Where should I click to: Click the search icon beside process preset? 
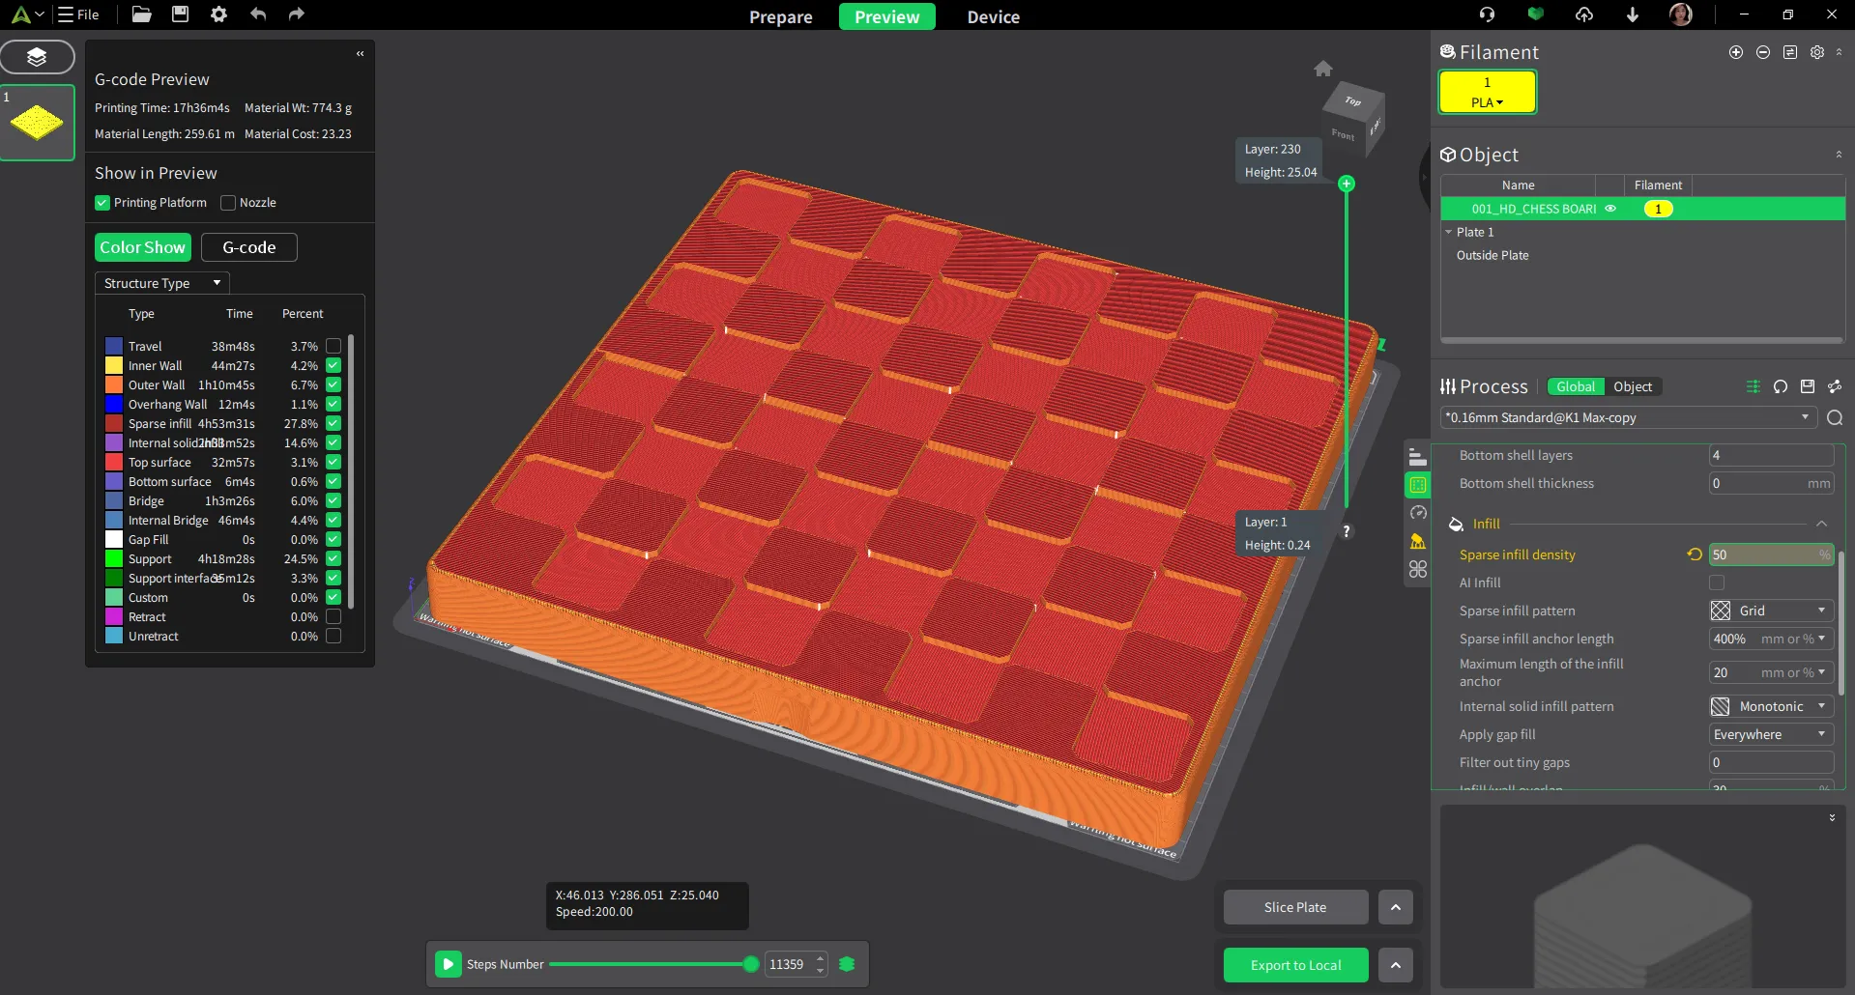[1835, 418]
